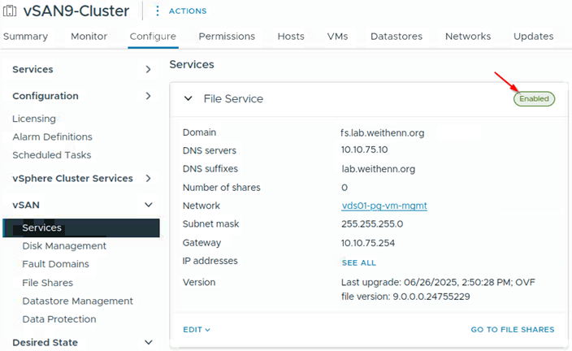The image size is (572, 351).
Task: Expand the Services sidebar section
Action: pos(148,70)
